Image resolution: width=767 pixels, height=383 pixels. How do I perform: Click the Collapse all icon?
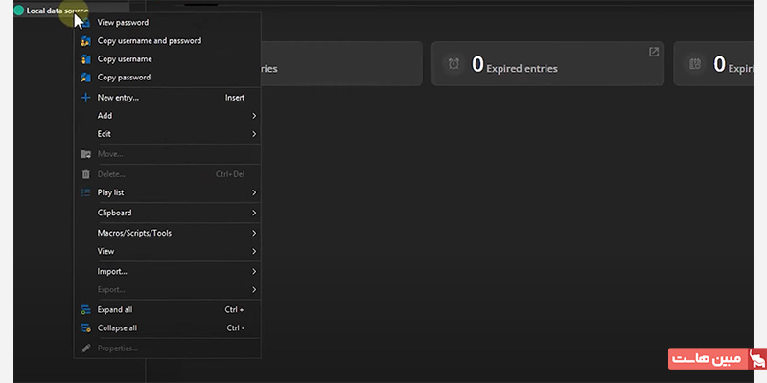pyautogui.click(x=86, y=328)
